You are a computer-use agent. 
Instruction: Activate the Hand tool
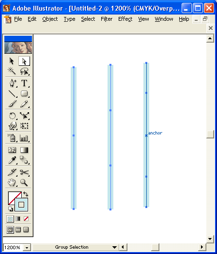[12, 182]
